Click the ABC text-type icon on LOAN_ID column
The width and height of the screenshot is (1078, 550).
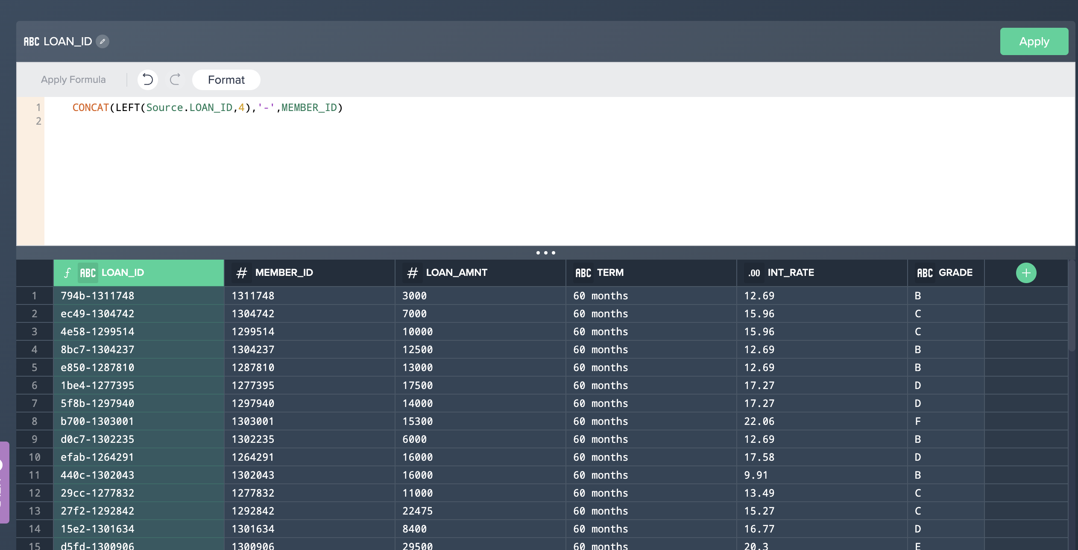coord(88,272)
